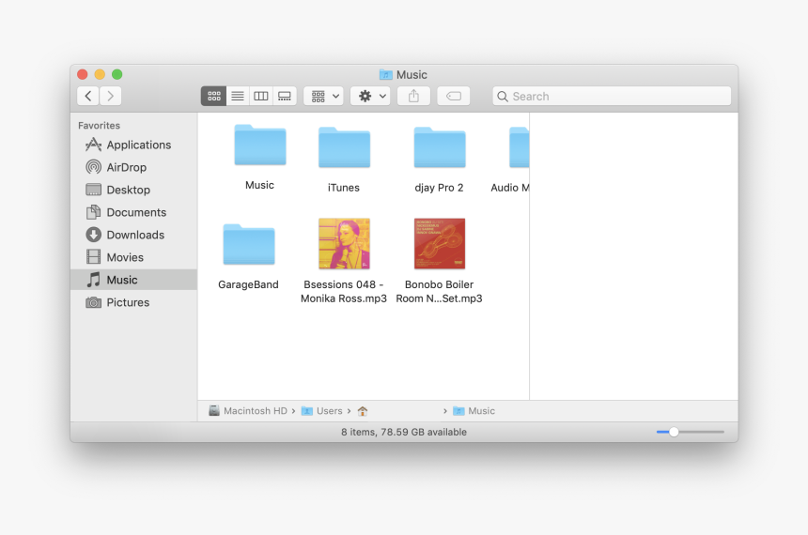Click the Favorites sidebar heading
The width and height of the screenshot is (808, 535).
[x=99, y=125]
